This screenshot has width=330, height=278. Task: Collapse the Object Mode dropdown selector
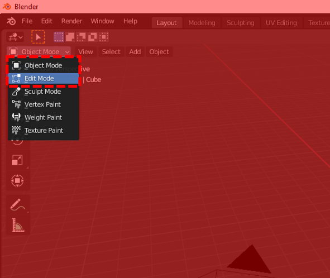pos(39,52)
